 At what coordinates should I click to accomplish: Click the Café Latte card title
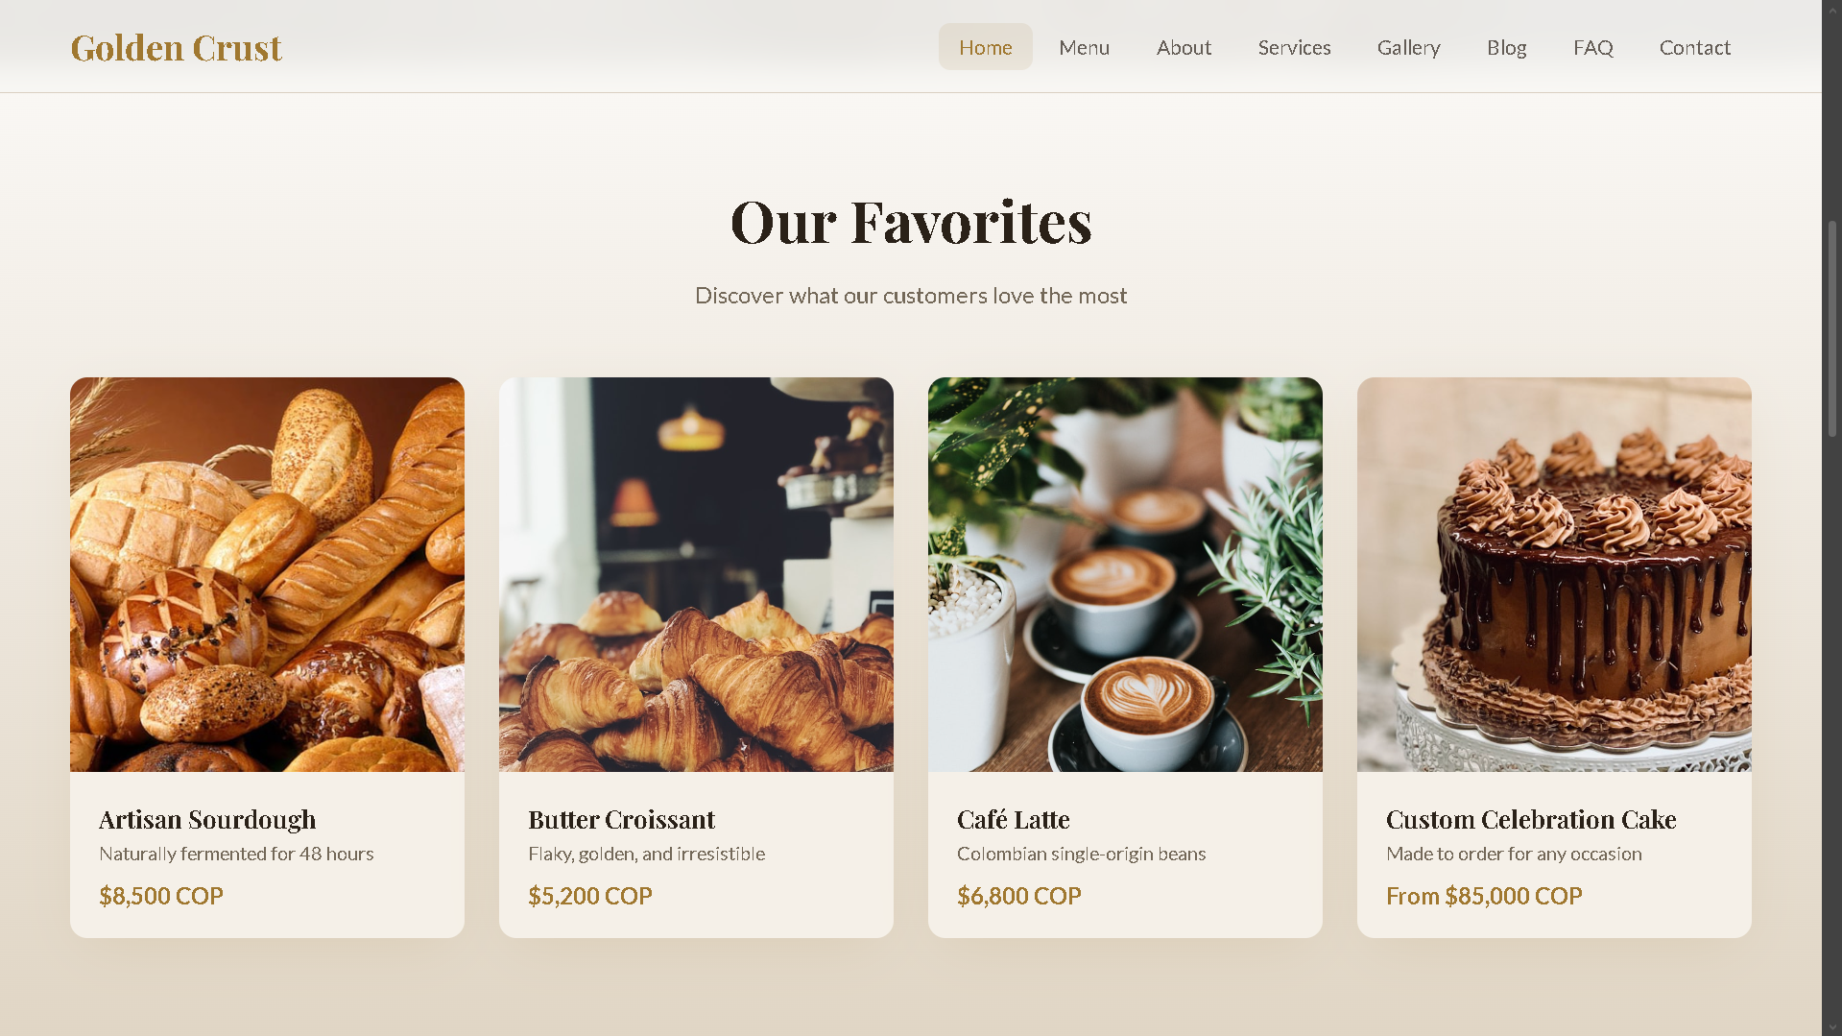coord(1013,819)
